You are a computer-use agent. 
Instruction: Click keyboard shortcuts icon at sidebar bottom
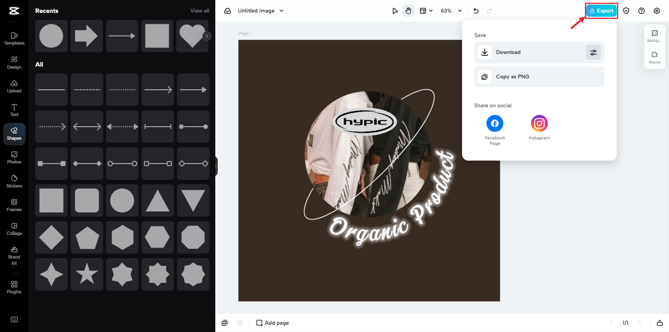[x=14, y=319]
